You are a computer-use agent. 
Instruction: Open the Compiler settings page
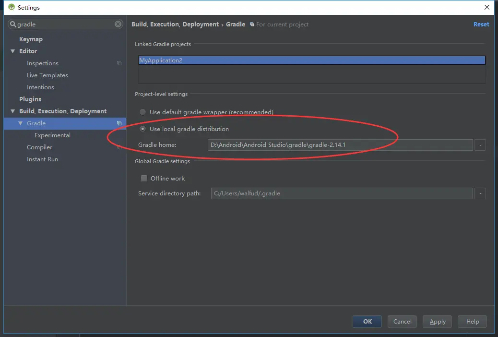click(39, 147)
